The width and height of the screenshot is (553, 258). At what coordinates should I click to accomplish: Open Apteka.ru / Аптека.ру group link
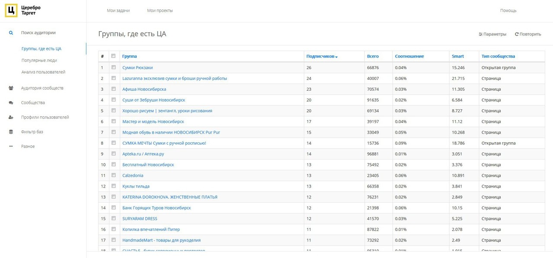143,154
